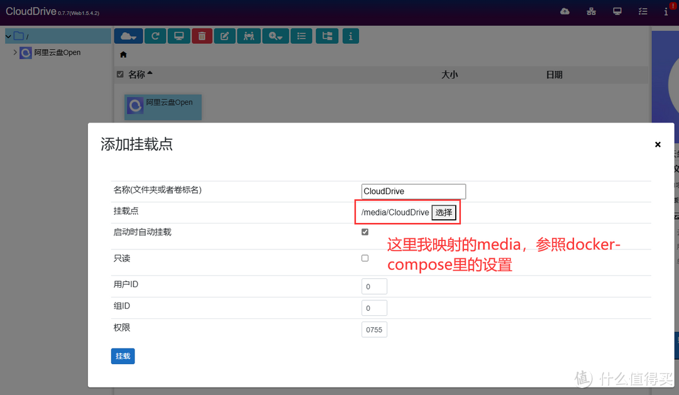
Task: Select the edit/rename icon in the toolbar
Action: click(224, 36)
